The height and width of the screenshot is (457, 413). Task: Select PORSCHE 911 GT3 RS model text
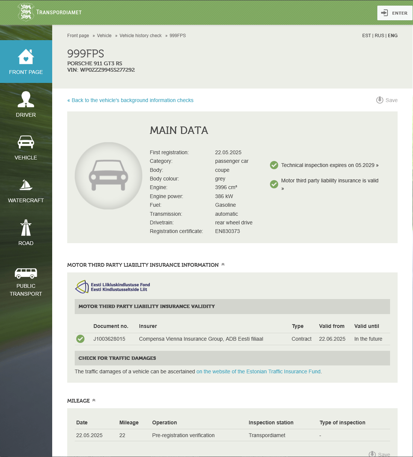point(95,63)
